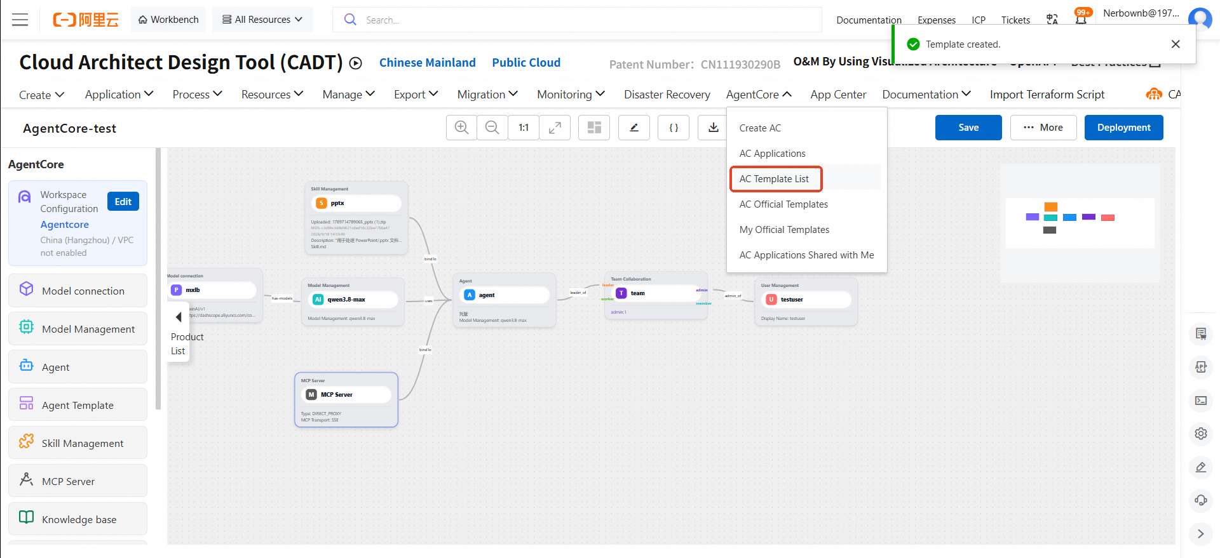Choose AC Template List option
Image resolution: width=1220 pixels, height=558 pixels.
coord(776,179)
